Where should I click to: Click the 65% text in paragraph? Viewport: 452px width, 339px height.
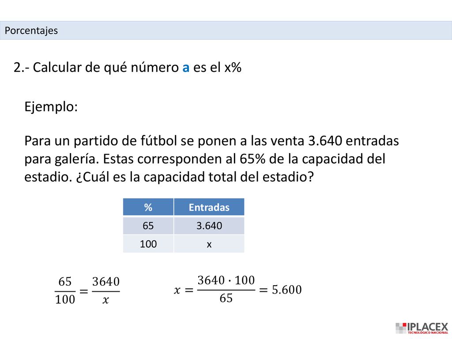[x=252, y=159]
